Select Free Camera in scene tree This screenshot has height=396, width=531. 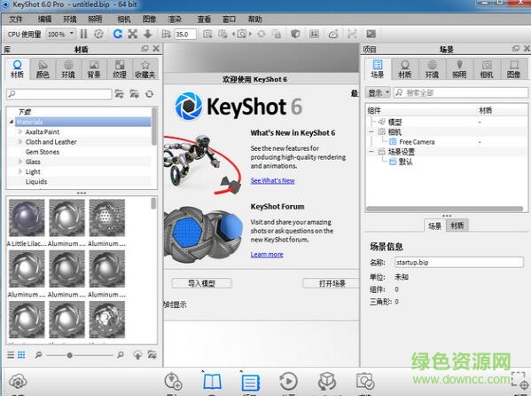point(417,142)
